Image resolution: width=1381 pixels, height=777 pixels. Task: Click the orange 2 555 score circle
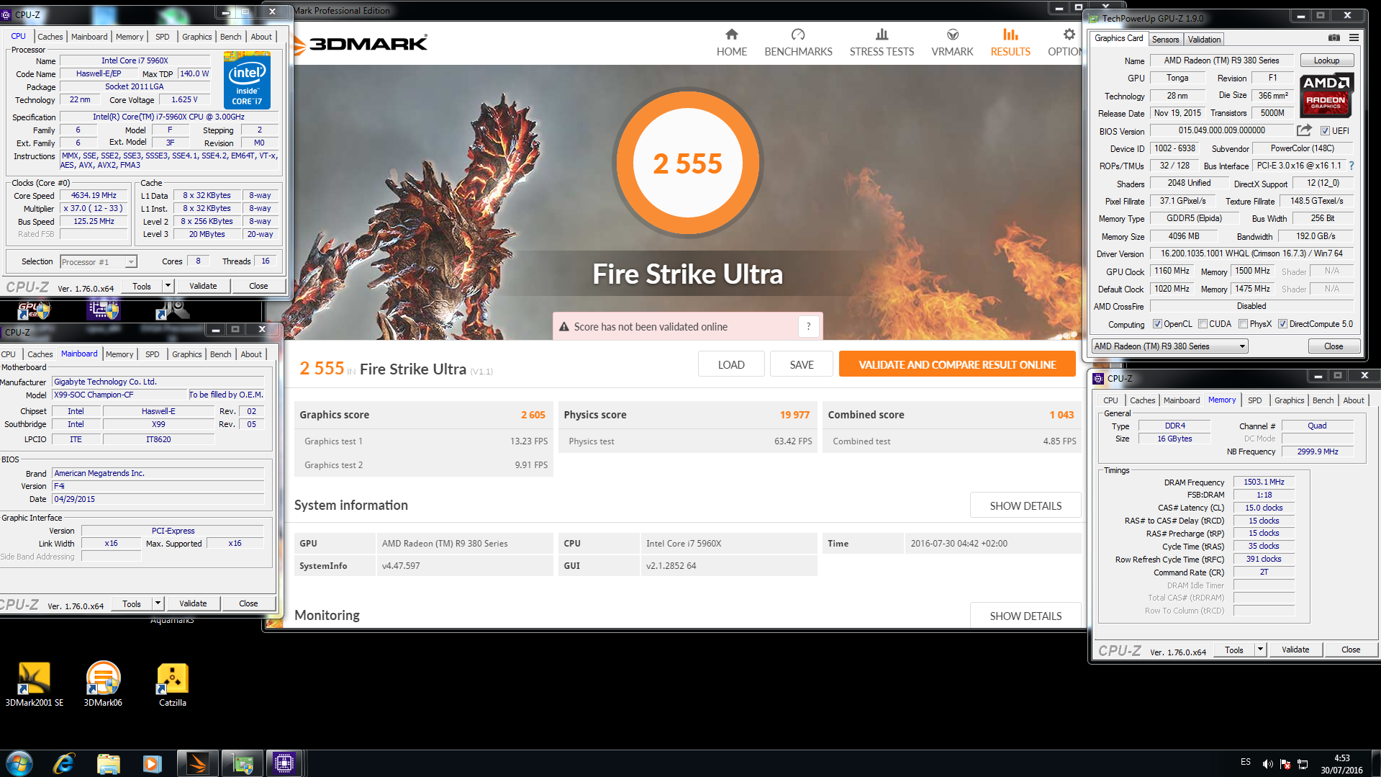687,163
